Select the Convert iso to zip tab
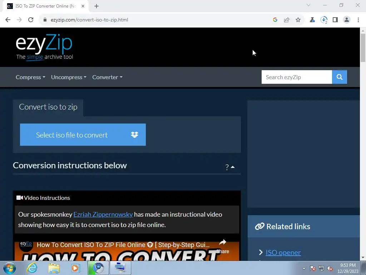Viewport: 366px width, 275px height. coord(48,107)
